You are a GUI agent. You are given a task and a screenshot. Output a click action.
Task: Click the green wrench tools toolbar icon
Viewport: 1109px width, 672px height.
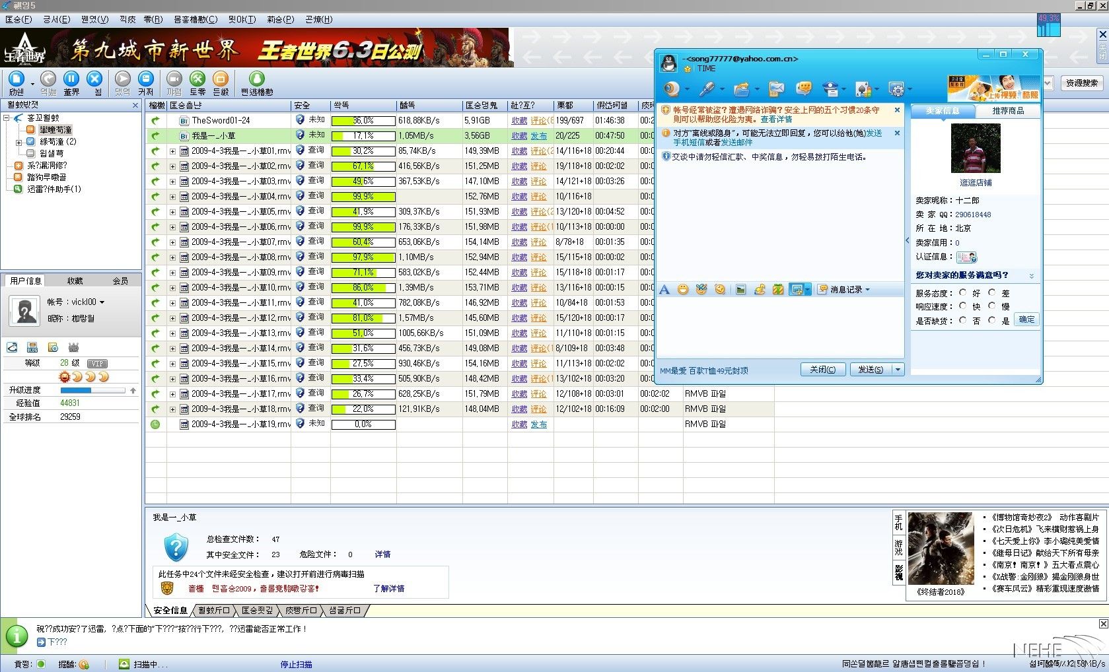point(197,80)
